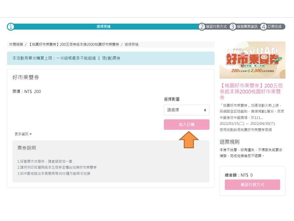Screen dimensions: 294x221
Task: Click the pink 確認付款方式 button
Action: click(252, 185)
